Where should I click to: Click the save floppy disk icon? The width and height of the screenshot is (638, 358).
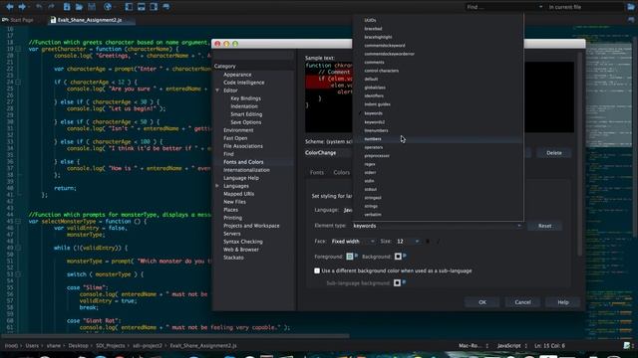(92, 7)
